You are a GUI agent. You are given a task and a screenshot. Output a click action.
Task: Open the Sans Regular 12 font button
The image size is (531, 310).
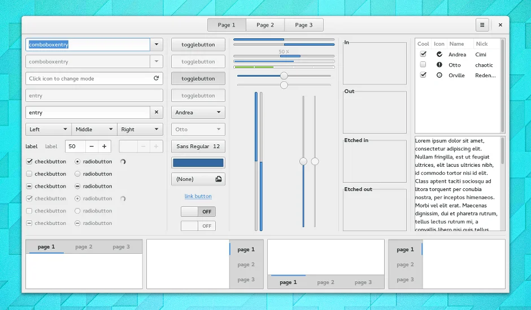coord(198,147)
